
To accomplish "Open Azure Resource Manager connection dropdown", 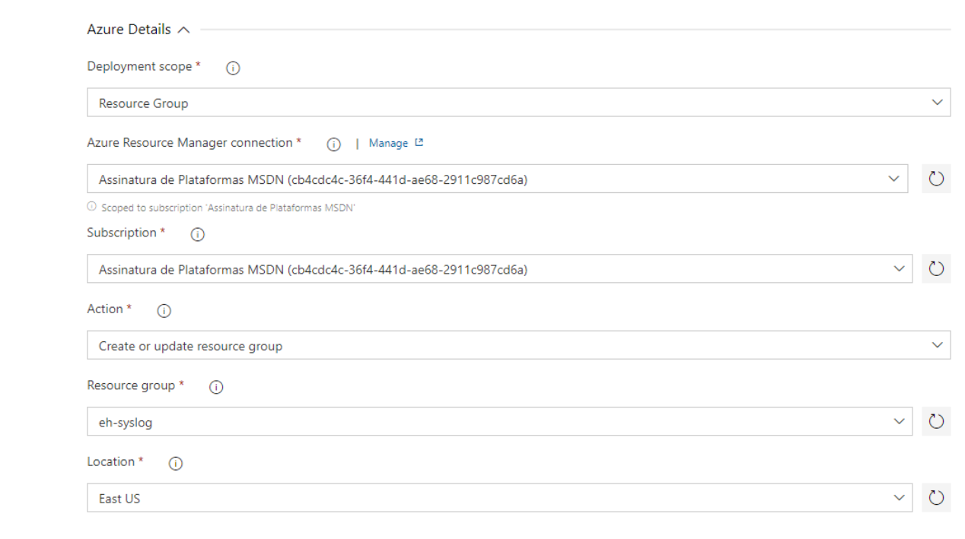I will [497, 179].
